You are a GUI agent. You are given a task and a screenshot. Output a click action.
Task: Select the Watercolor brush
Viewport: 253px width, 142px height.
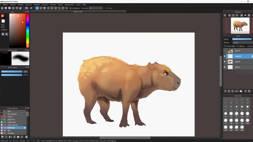13,122
